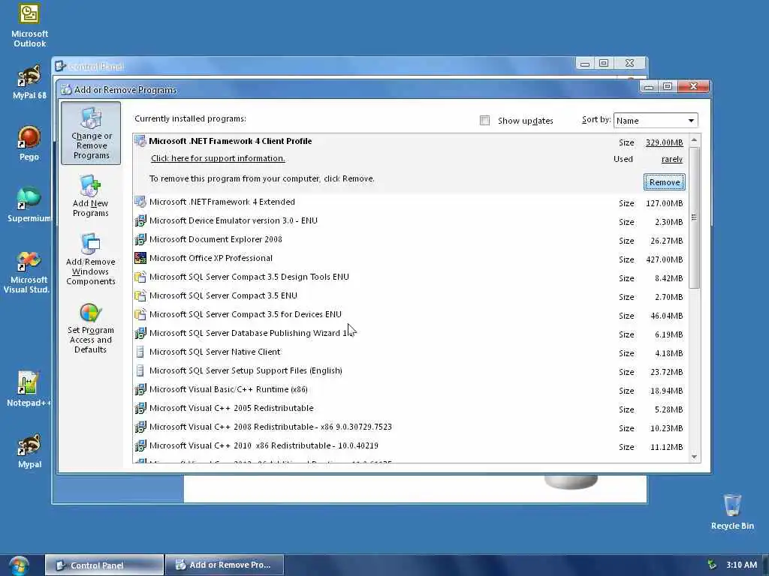Click SQL Server Database Publishing Wizard icon
Image resolution: width=769 pixels, height=576 pixels.
tap(140, 333)
